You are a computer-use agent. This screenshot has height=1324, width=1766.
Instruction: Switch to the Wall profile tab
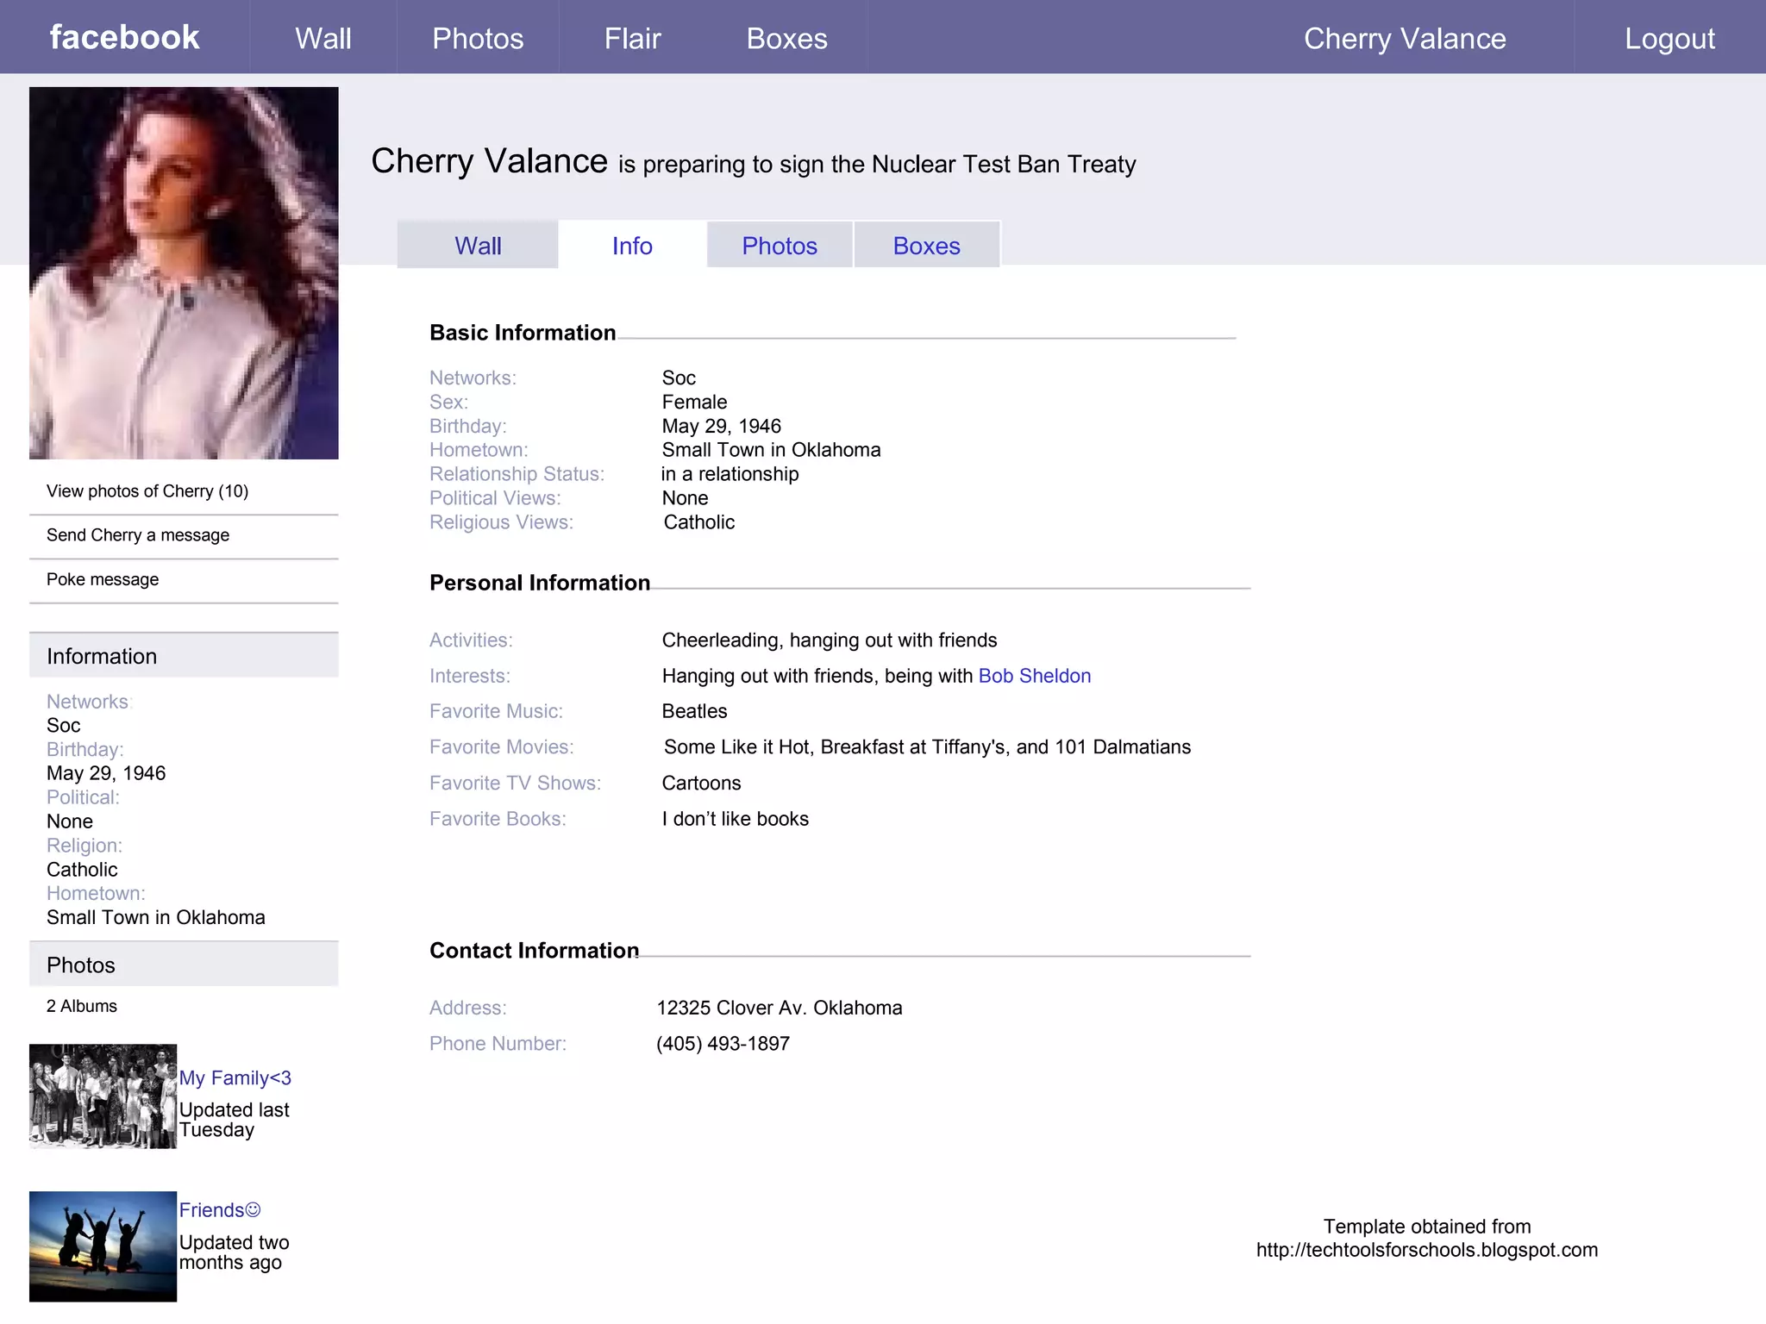click(x=478, y=246)
